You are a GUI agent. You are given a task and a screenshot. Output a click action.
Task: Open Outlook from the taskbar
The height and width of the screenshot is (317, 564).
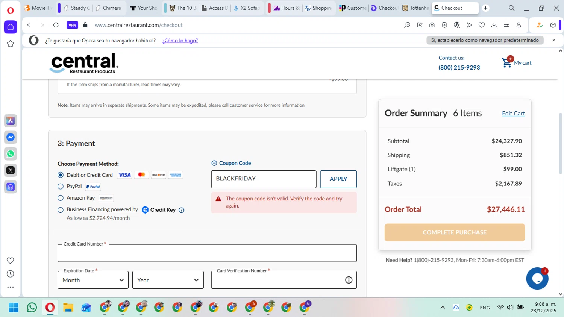[x=86, y=308]
